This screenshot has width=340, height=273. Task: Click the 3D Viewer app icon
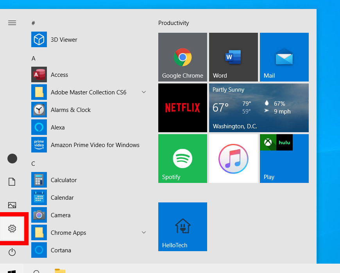coord(39,39)
